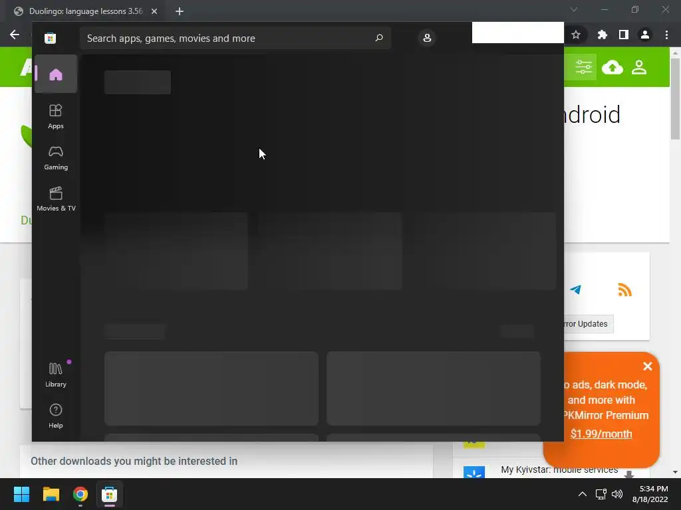The image size is (681, 510).
Task: Click 'Other downloads you might be interested in' heading
Action: 134,461
